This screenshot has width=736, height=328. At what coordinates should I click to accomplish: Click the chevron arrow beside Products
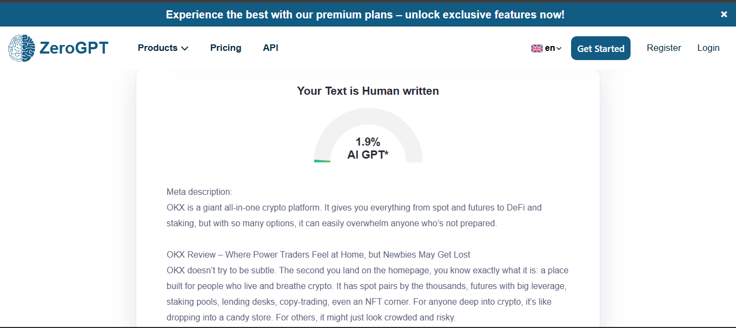click(x=185, y=49)
